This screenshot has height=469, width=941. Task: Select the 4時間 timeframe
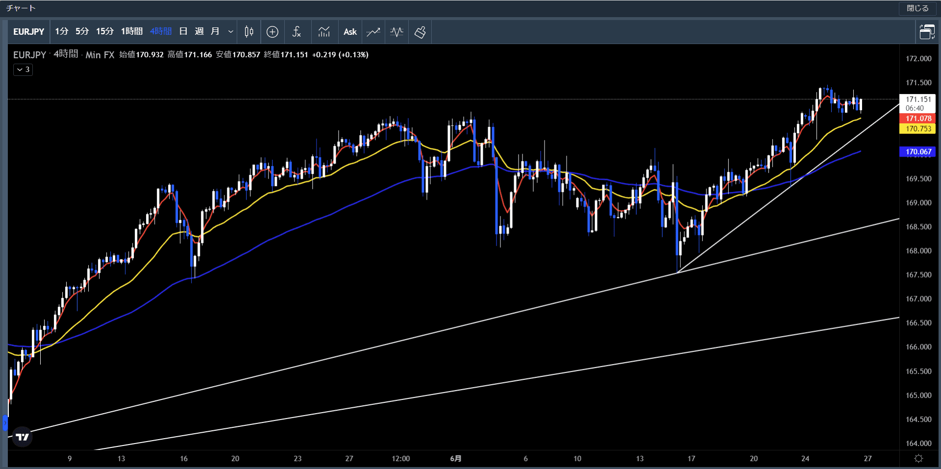pos(161,31)
